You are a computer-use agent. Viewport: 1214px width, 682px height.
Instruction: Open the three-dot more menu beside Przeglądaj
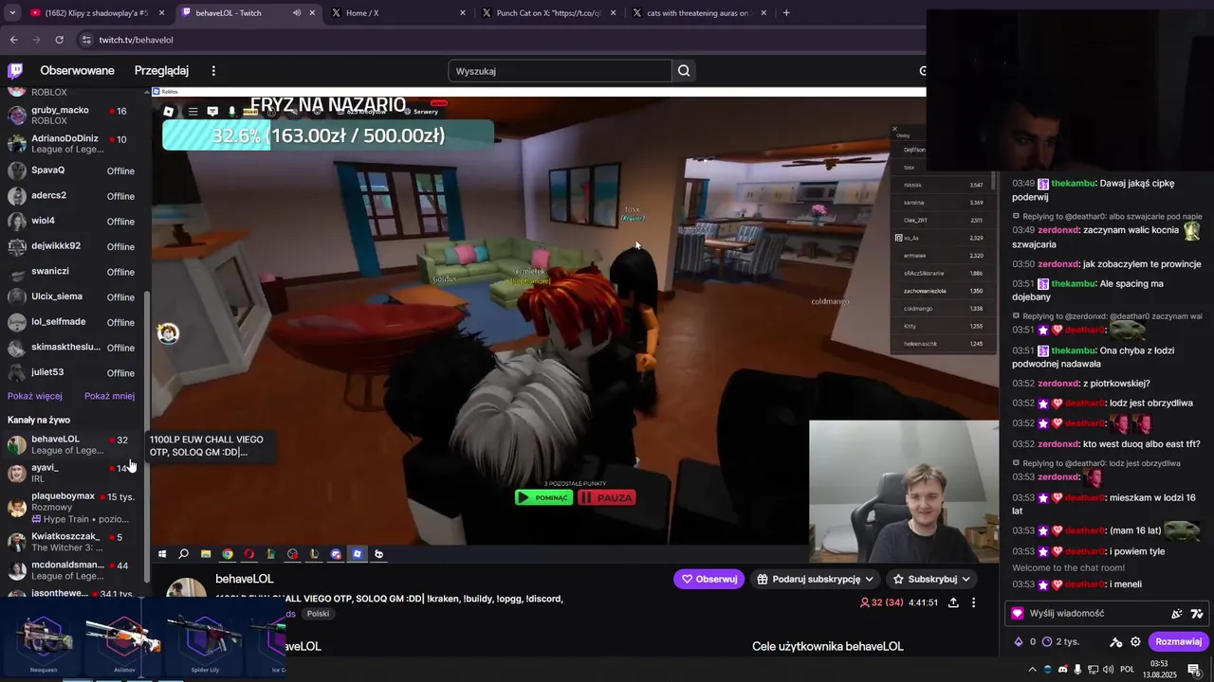point(213,71)
